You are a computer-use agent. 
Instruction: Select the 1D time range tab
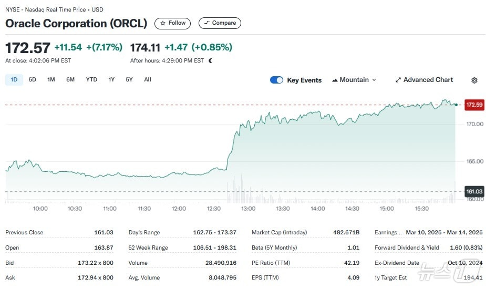pos(14,80)
